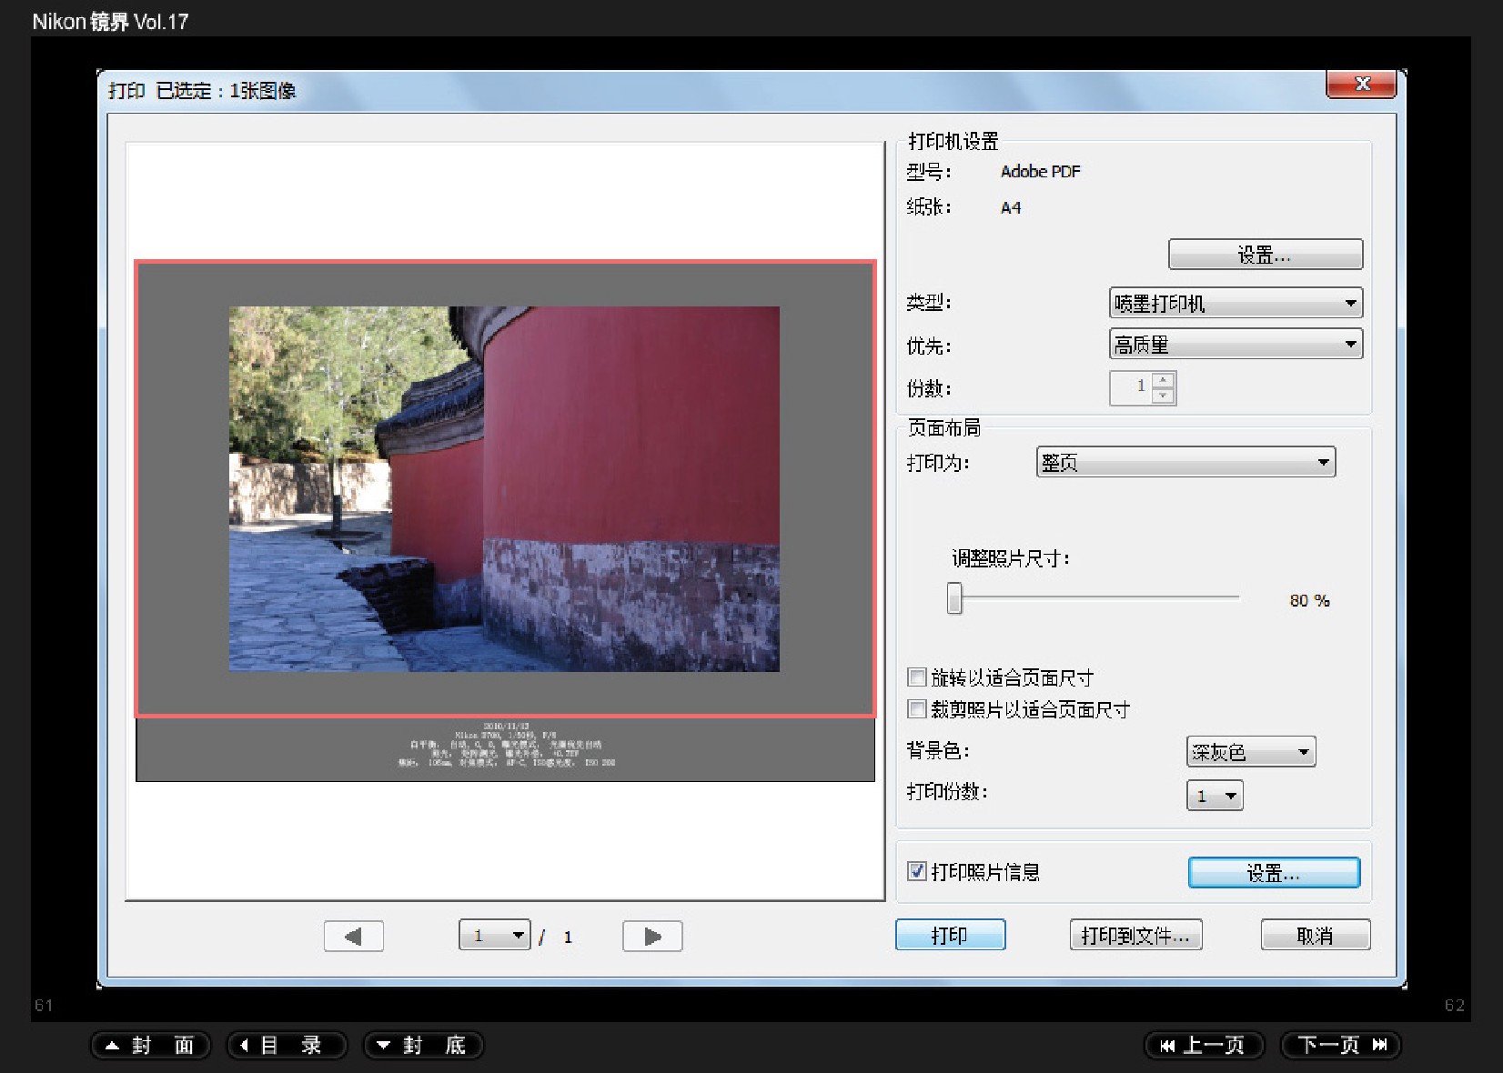Screen dimensions: 1503x1073
Task: Decrease the 份数 copies stepper
Action: coord(1163,396)
